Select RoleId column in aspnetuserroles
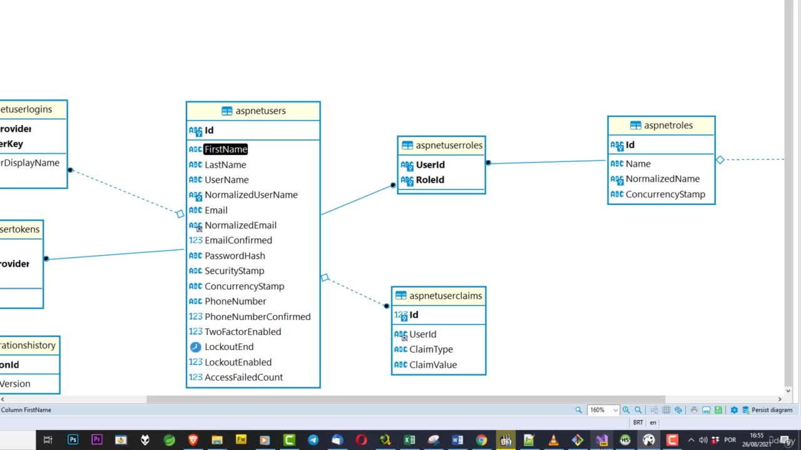Image resolution: width=801 pixels, height=450 pixels. pyautogui.click(x=430, y=179)
